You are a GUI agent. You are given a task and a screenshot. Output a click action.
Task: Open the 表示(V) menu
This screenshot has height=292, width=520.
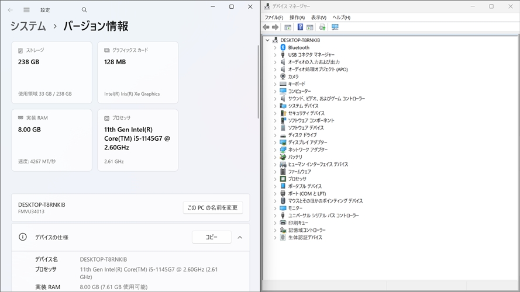coord(319,18)
